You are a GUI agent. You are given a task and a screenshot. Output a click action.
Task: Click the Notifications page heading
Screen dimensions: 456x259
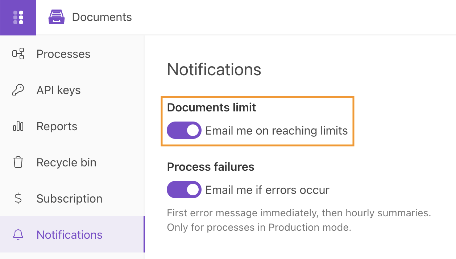pyautogui.click(x=214, y=69)
